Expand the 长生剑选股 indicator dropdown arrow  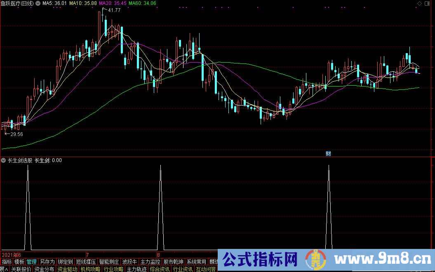(3, 160)
